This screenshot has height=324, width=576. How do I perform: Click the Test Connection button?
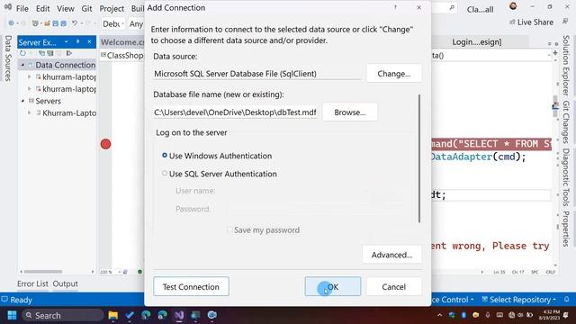pyautogui.click(x=191, y=286)
